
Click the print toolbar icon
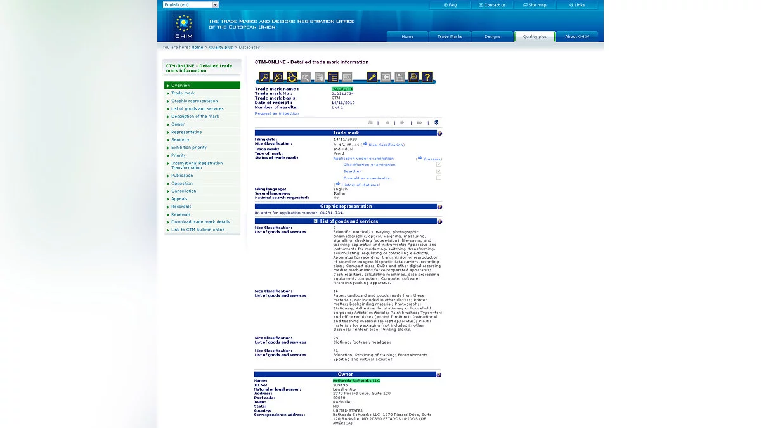[x=413, y=77]
